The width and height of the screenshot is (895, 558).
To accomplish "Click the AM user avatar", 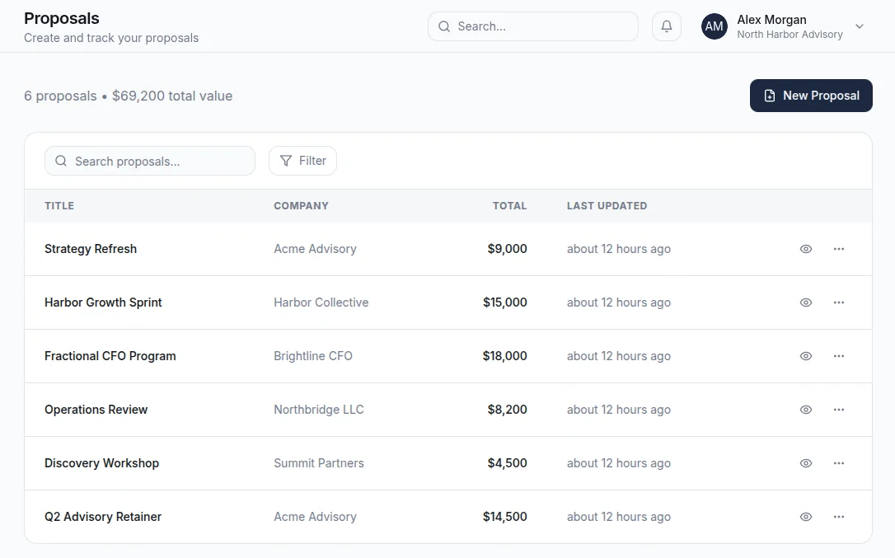I will (x=714, y=26).
